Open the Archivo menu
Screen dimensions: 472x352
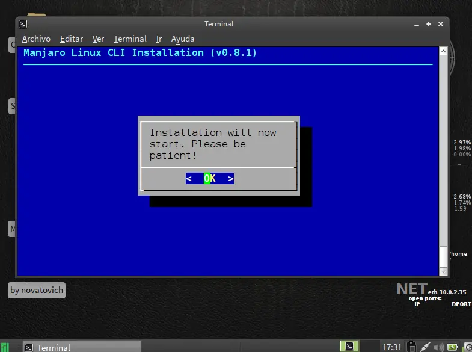[x=36, y=39]
